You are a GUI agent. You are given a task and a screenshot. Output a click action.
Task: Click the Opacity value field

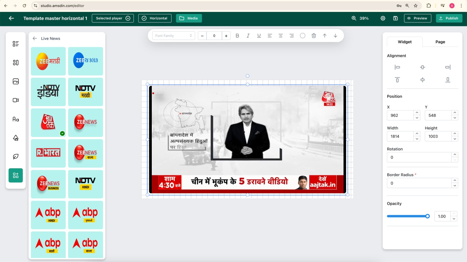tap(442, 216)
